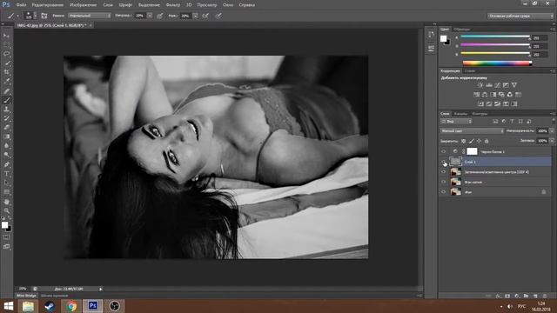Click the foreground color swatch in Color panel
Image resolution: width=557 pixels, height=313 pixels.
[443, 38]
